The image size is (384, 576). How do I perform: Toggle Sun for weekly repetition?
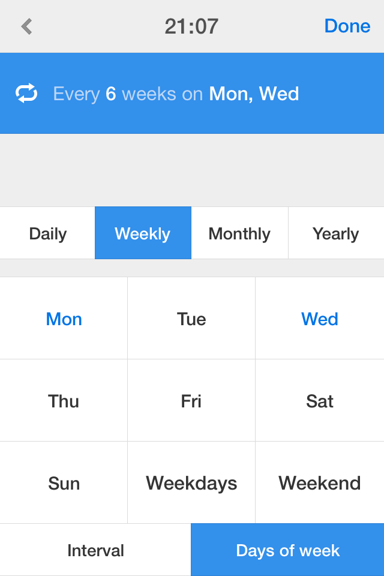[x=64, y=482]
